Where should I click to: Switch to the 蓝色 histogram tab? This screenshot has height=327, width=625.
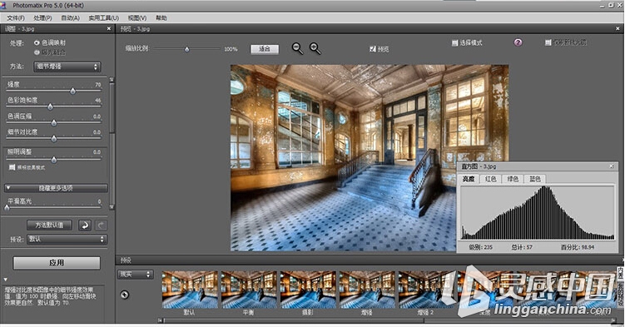pos(535,179)
